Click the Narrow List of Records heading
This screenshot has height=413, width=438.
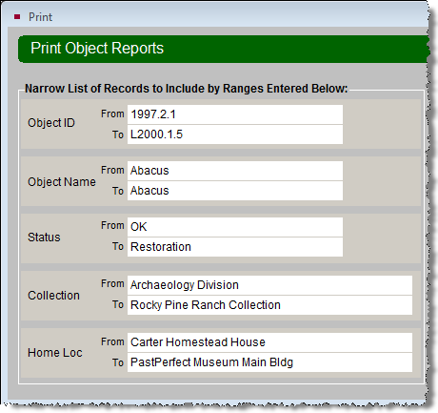click(187, 89)
